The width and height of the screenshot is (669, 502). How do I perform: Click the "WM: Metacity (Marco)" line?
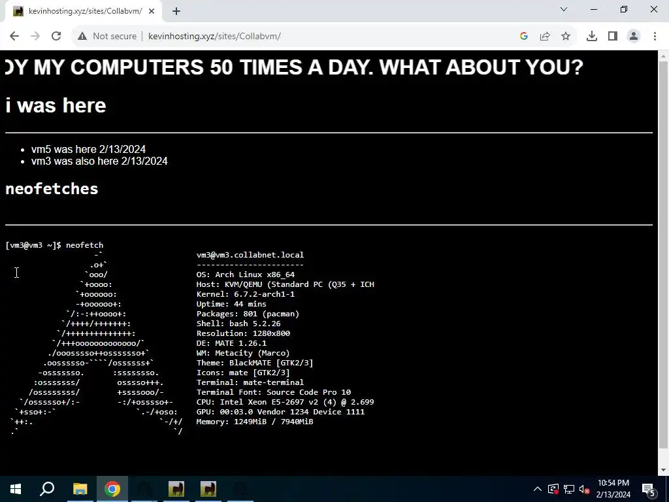(243, 353)
